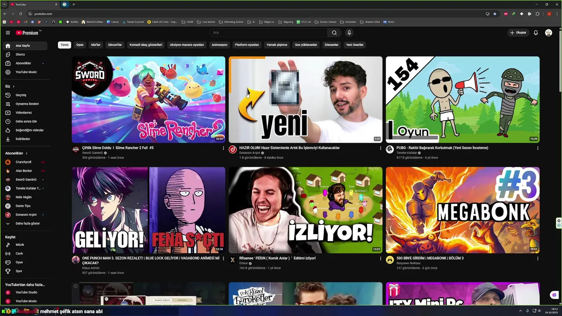Open the account avatar menu
Viewport: 562px width, 316px height.
coord(548,32)
